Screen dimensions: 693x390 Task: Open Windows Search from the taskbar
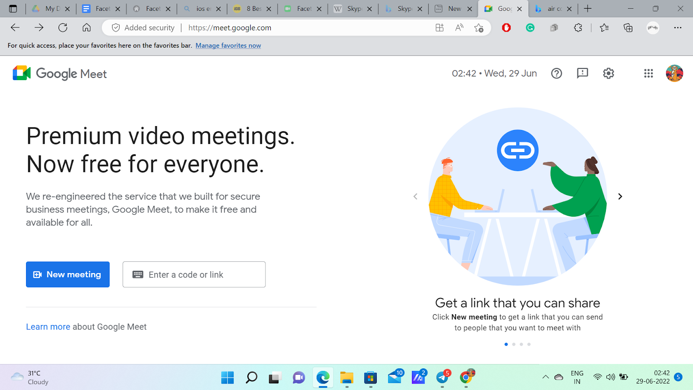coord(251,377)
